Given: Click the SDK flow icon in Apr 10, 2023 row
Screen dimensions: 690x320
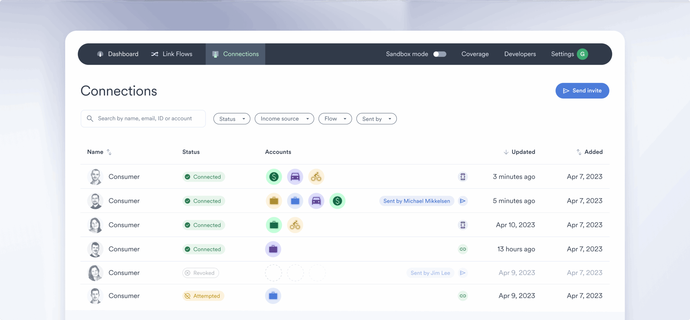Looking at the screenshot, I should (x=463, y=225).
